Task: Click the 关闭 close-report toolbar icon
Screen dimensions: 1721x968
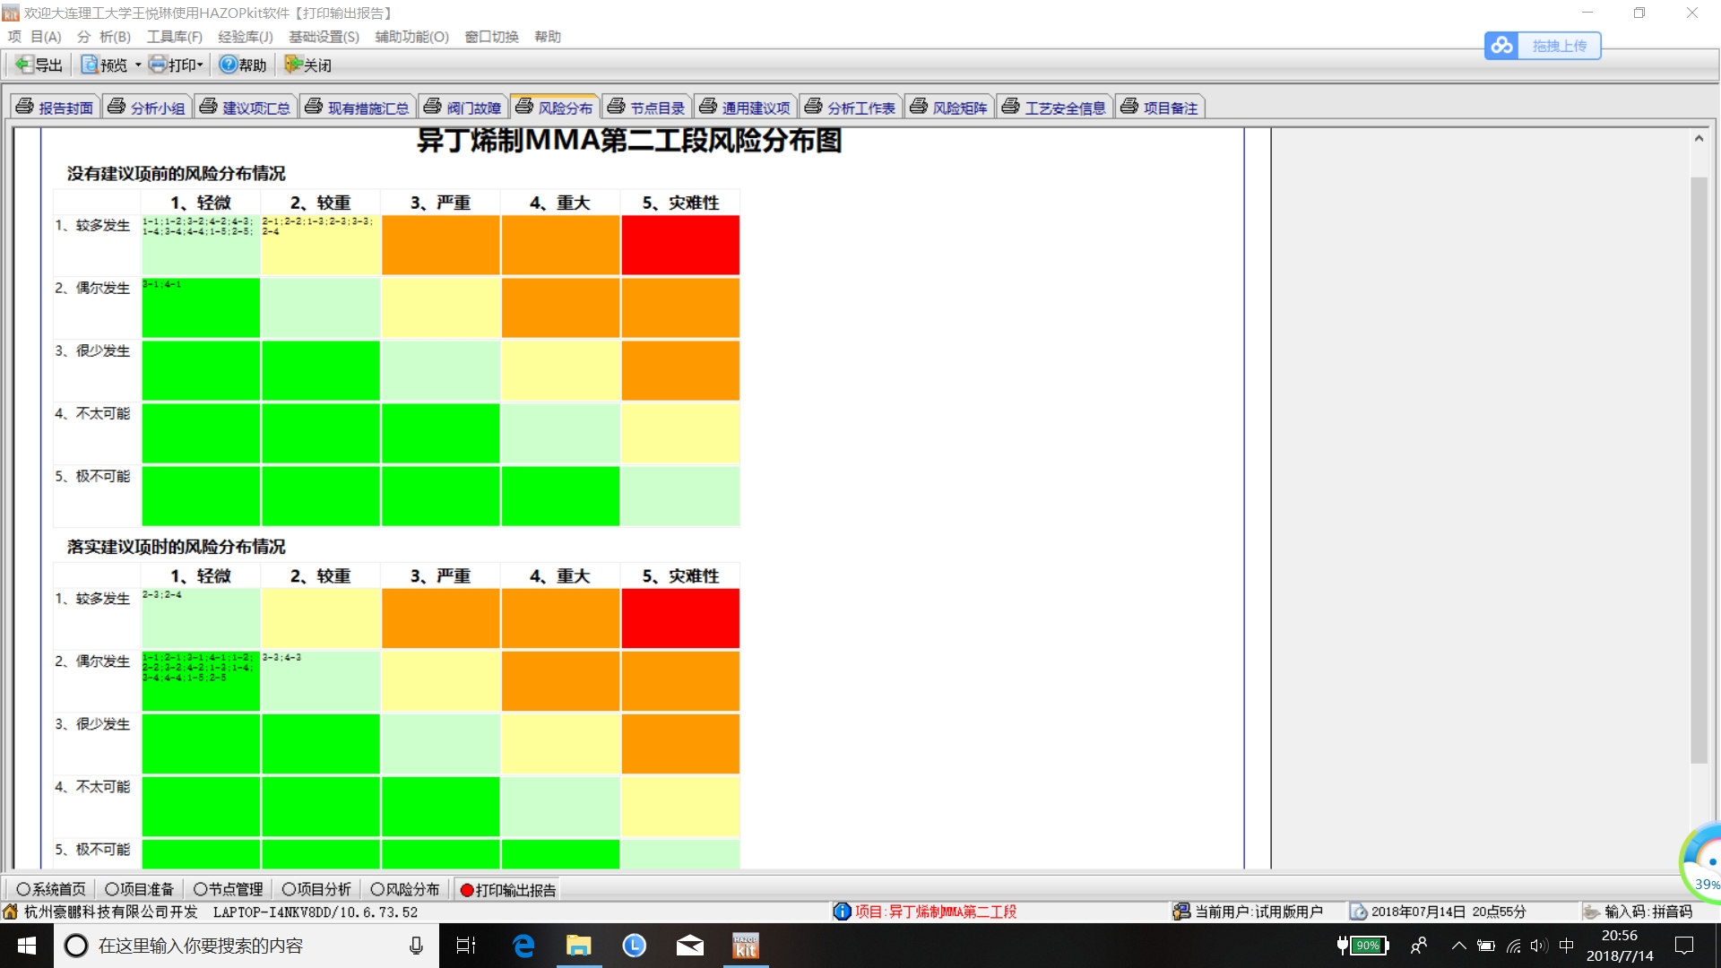Action: 292,65
